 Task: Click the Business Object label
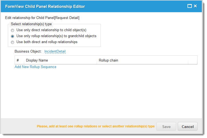click(x=28, y=51)
